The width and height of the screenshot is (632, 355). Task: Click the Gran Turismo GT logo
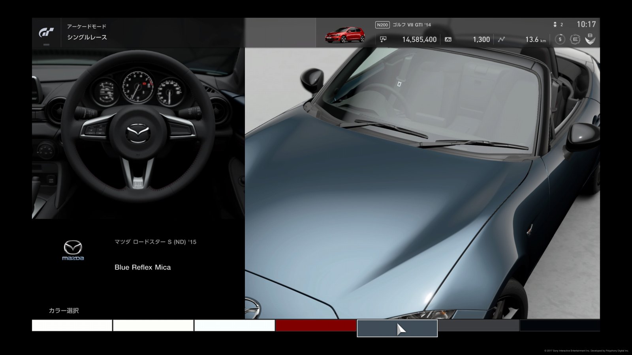[x=46, y=33]
